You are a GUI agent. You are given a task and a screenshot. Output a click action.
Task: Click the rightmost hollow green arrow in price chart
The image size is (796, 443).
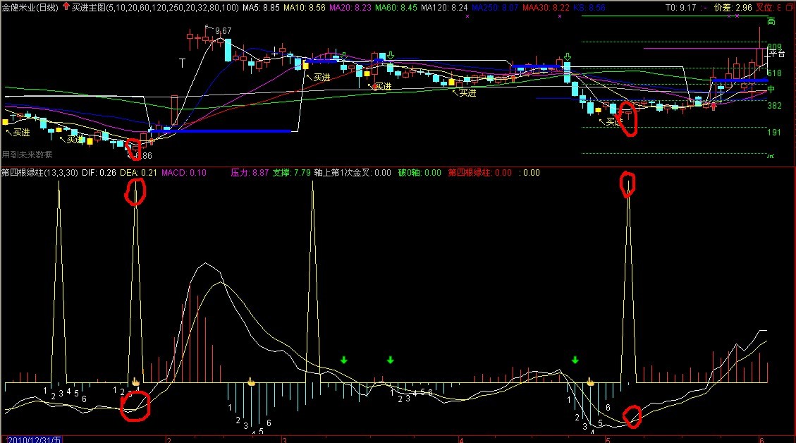click(568, 56)
